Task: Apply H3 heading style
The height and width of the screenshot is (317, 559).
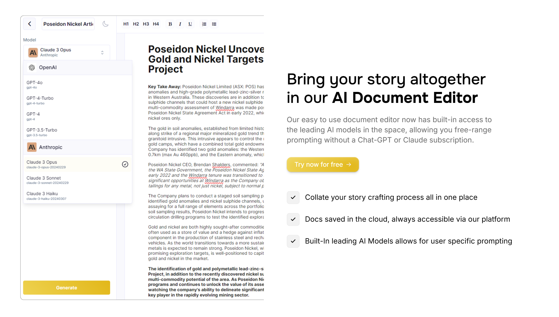Action: click(146, 24)
